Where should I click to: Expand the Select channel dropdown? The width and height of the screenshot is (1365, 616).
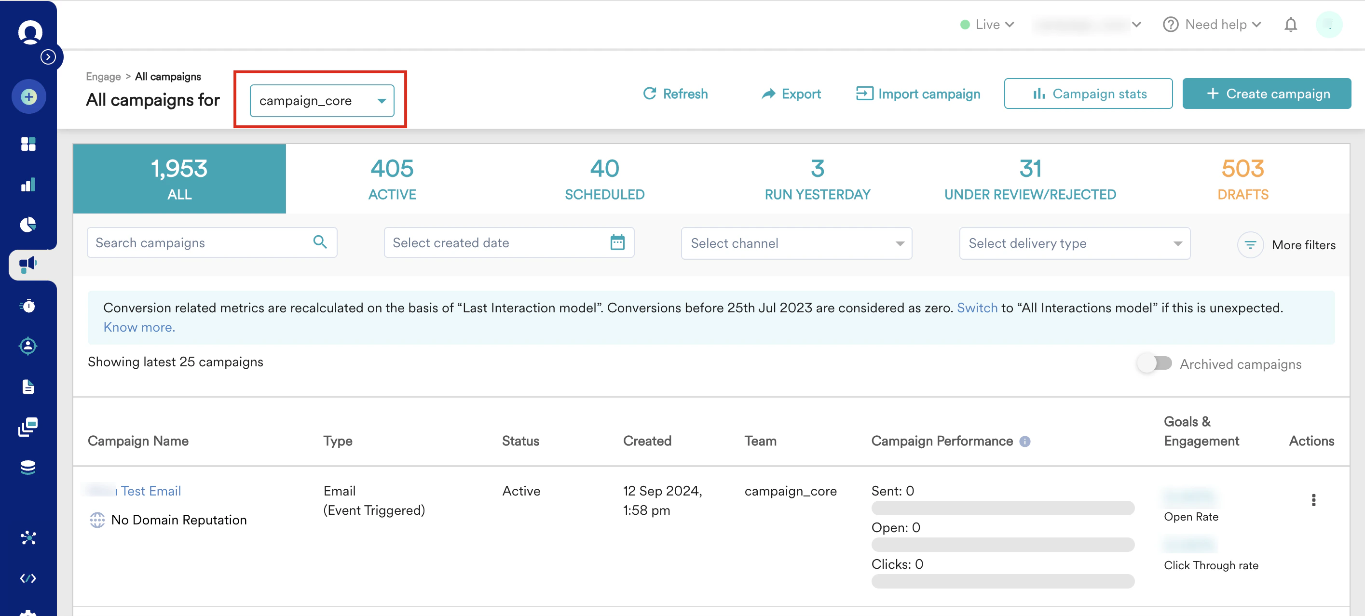click(796, 243)
